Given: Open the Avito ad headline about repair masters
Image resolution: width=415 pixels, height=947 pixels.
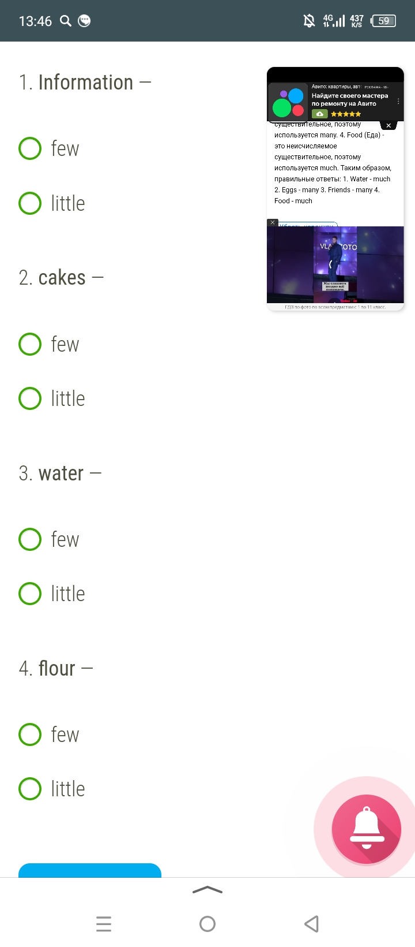Looking at the screenshot, I should point(350,100).
